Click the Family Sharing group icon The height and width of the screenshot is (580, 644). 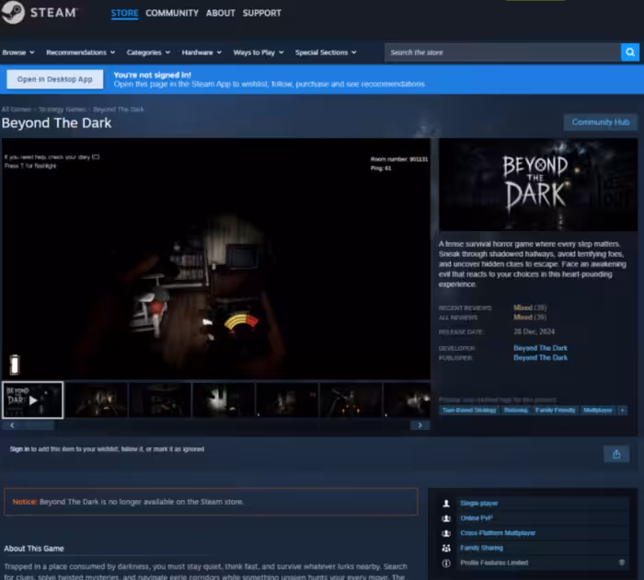[x=446, y=548]
